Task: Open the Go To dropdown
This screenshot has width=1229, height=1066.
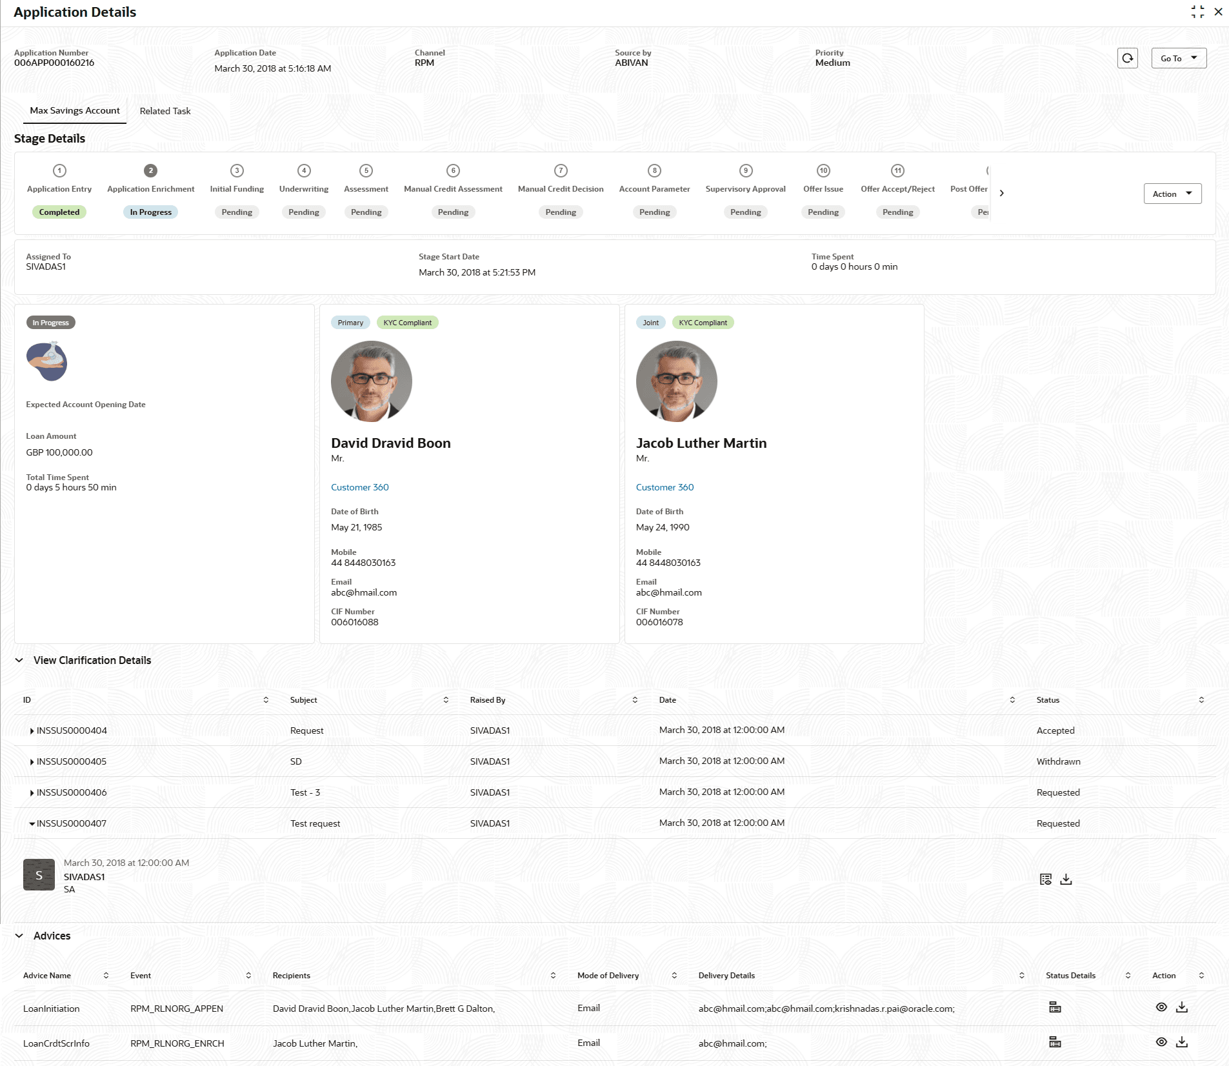Action: 1179,58
